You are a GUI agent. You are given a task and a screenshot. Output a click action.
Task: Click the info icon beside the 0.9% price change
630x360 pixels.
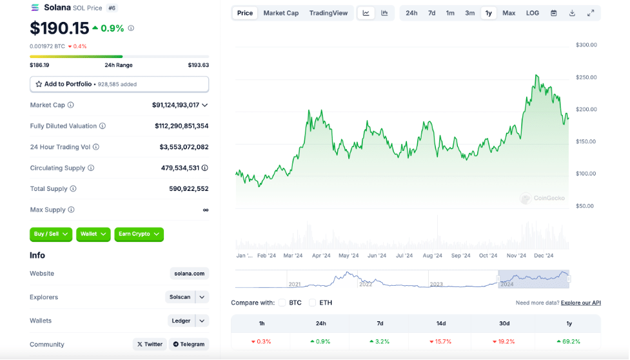point(131,28)
